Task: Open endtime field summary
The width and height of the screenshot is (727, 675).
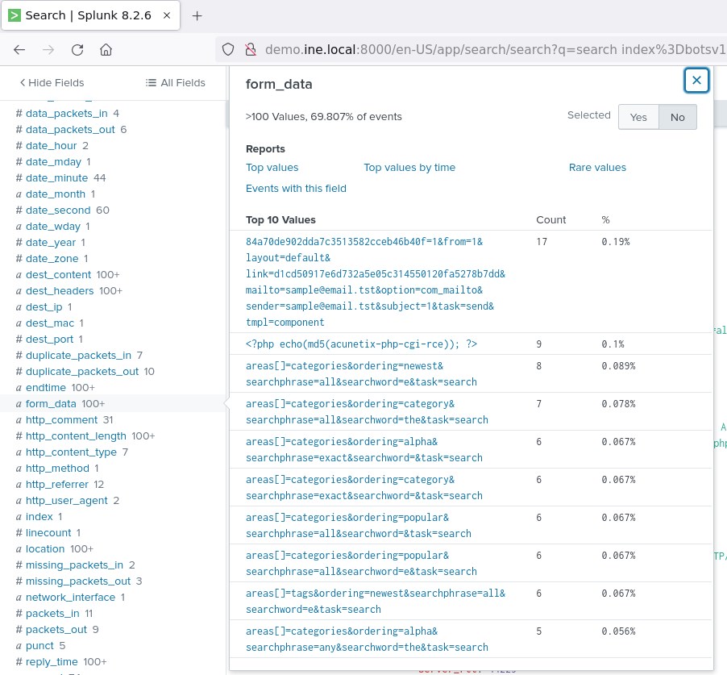Action: point(45,387)
